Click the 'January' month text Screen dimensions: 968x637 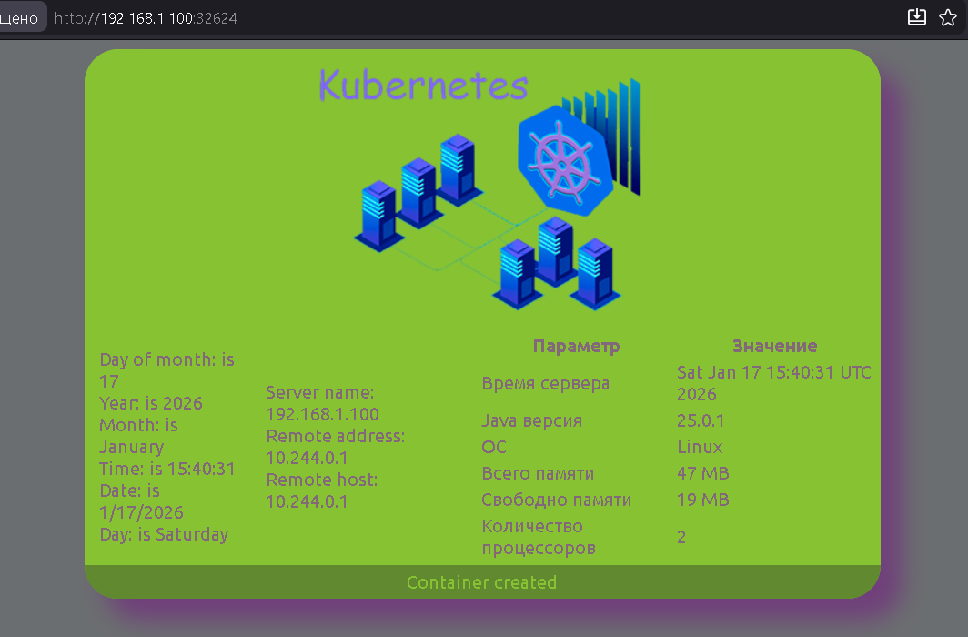(x=132, y=447)
